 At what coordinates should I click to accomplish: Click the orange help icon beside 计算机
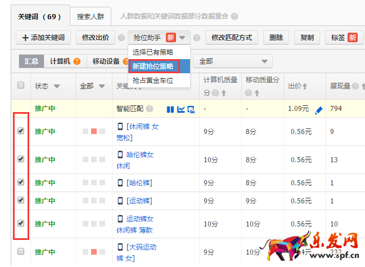coord(77,61)
